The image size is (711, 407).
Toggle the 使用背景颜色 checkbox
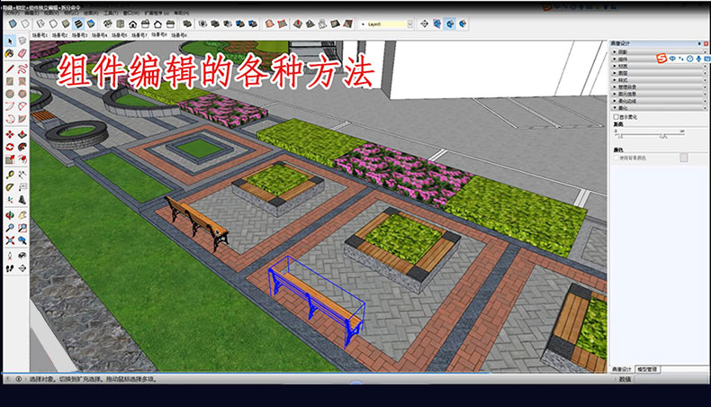pos(615,158)
